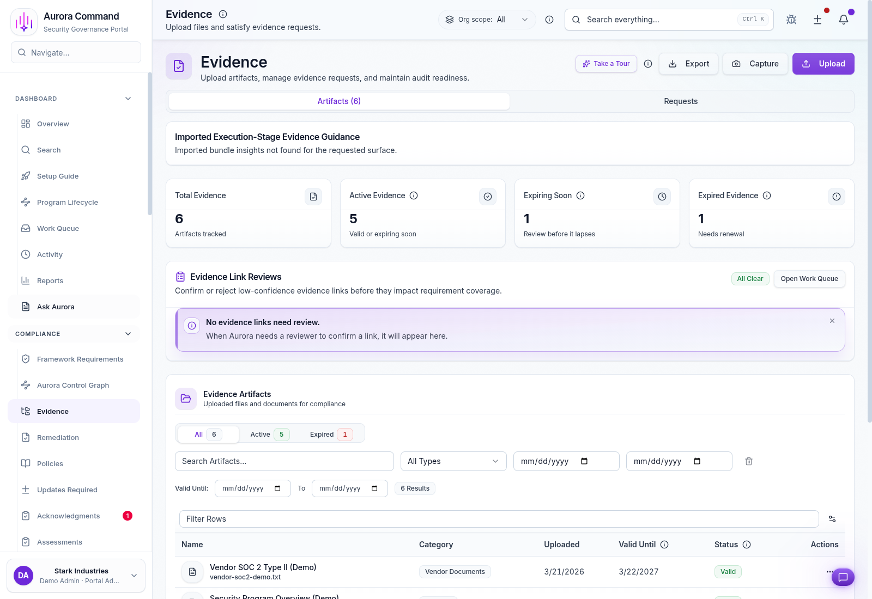Open the Org scope dropdown
Viewport: 872px width, 599px height.
coord(487,20)
